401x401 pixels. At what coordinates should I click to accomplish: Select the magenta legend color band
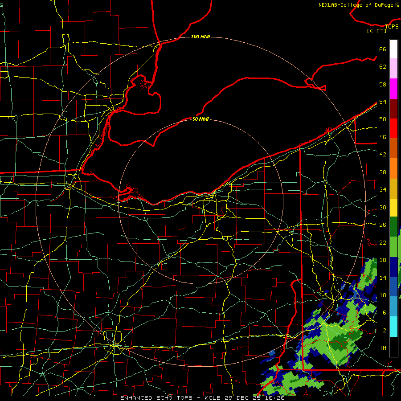pyautogui.click(x=393, y=89)
